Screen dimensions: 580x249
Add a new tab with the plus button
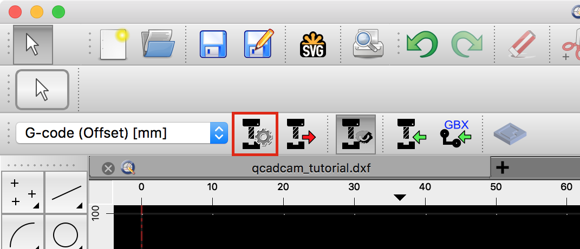pyautogui.click(x=502, y=168)
